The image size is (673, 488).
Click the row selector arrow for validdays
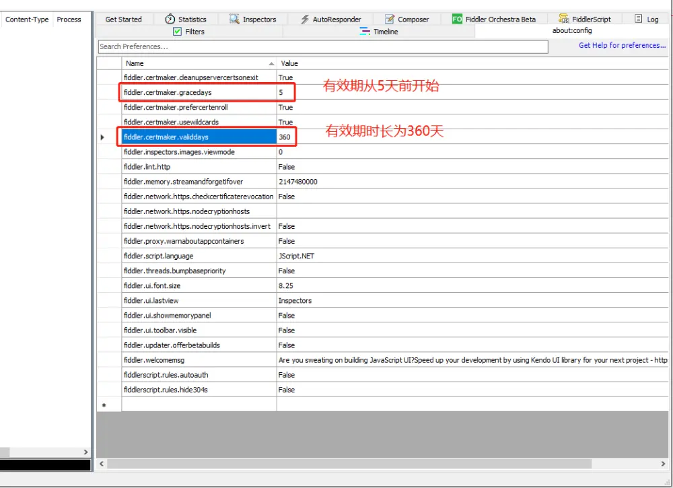point(102,137)
